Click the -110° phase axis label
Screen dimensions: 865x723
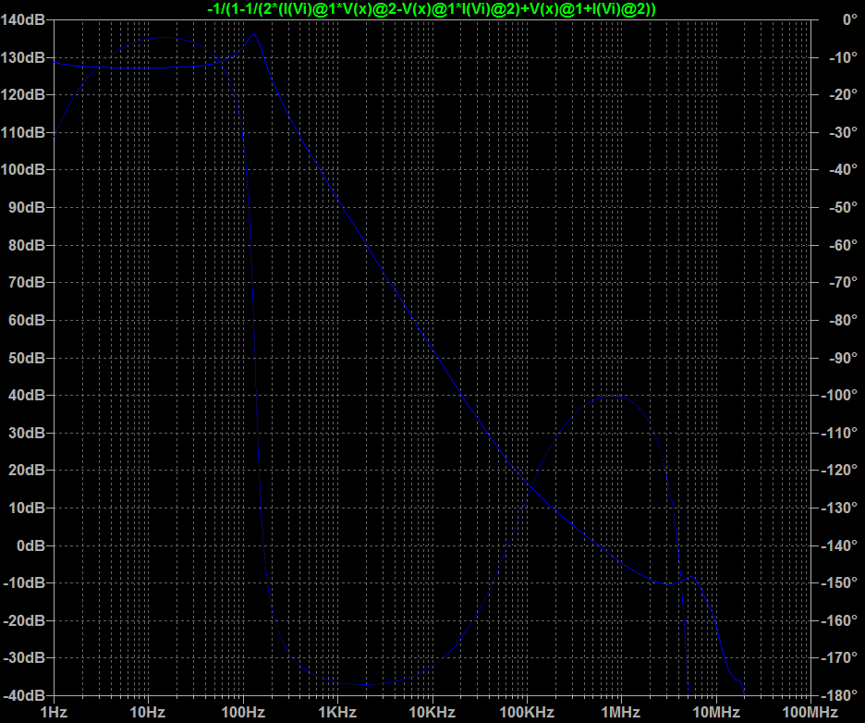click(x=839, y=433)
